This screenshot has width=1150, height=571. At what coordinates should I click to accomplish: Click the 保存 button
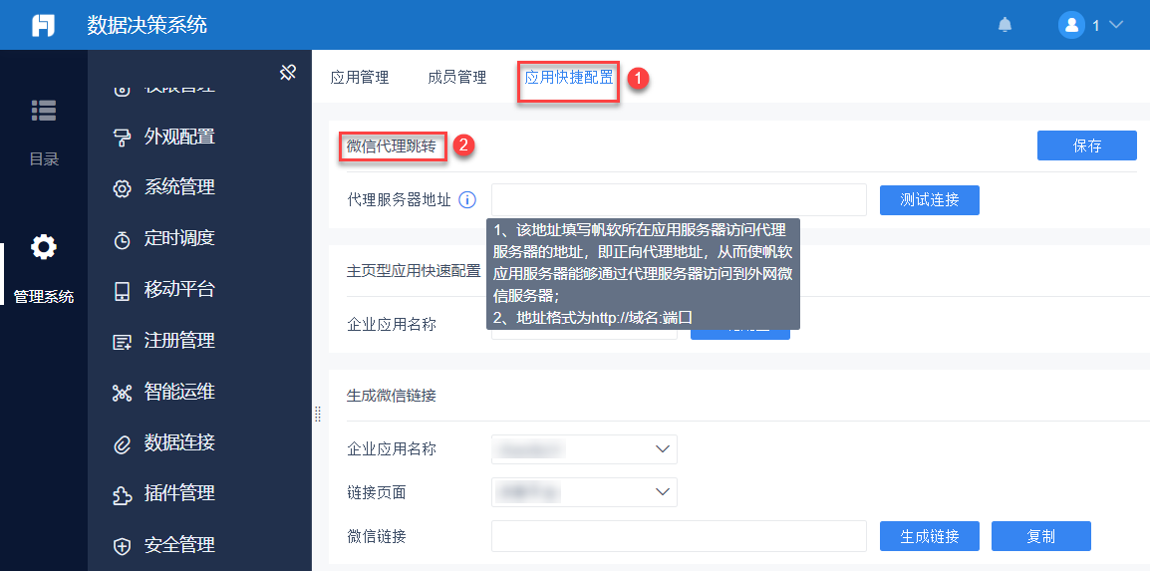pos(1087,145)
